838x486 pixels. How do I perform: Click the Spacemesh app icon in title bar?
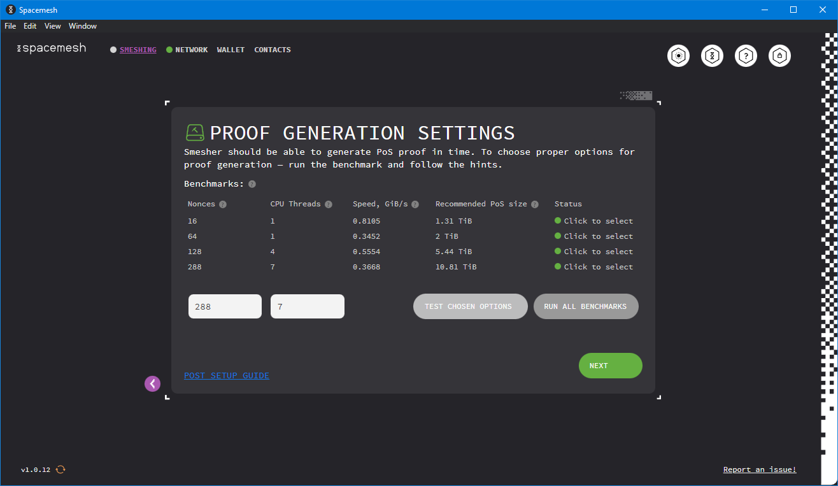tap(10, 10)
